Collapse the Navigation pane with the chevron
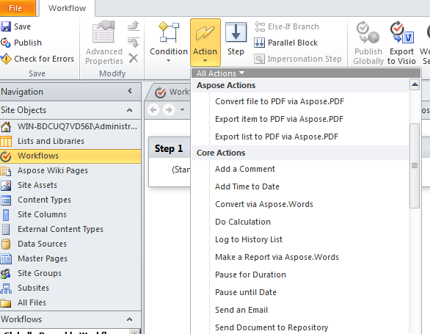The width and height of the screenshot is (430, 334). 130,91
